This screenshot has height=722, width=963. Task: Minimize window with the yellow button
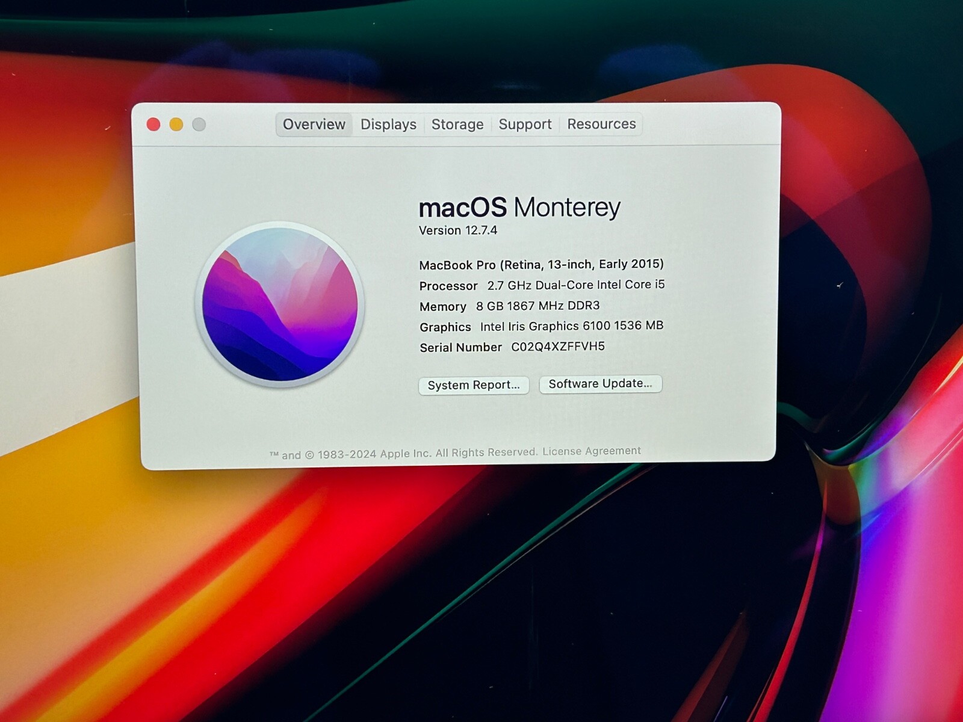point(176,125)
